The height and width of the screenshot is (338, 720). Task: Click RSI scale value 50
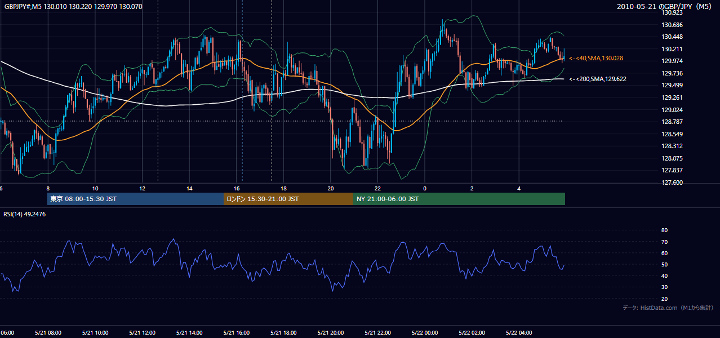(x=664, y=264)
